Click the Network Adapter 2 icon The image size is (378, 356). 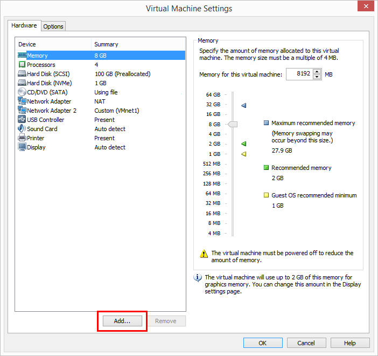click(x=22, y=110)
